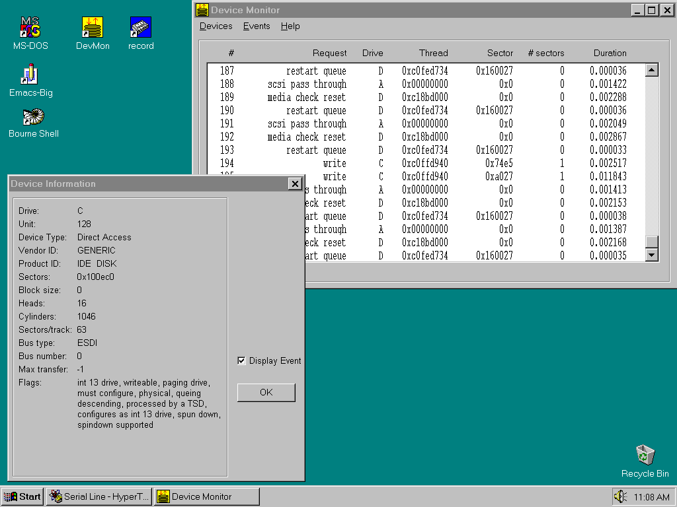
Task: Open the DevMon desktop icon
Action: (93, 28)
